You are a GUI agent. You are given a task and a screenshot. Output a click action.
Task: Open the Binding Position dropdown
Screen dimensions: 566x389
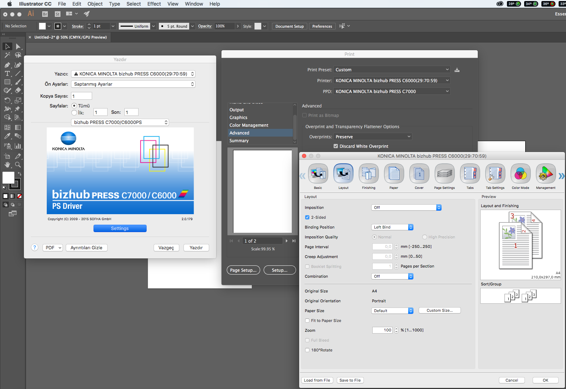click(392, 227)
